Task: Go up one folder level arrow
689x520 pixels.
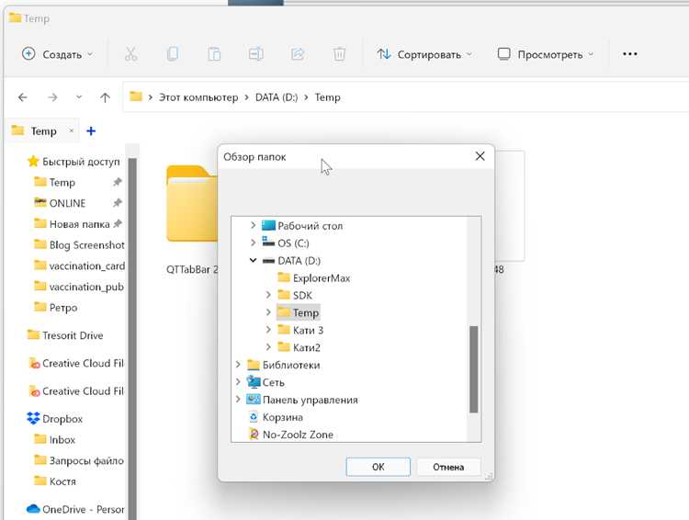Action: click(x=105, y=97)
